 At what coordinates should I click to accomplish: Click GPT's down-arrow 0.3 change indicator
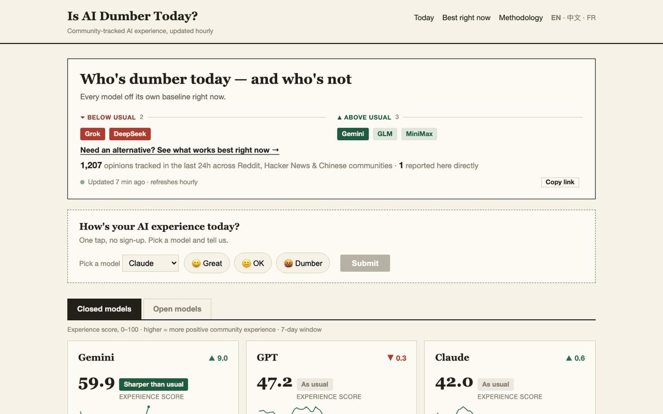[x=397, y=358]
